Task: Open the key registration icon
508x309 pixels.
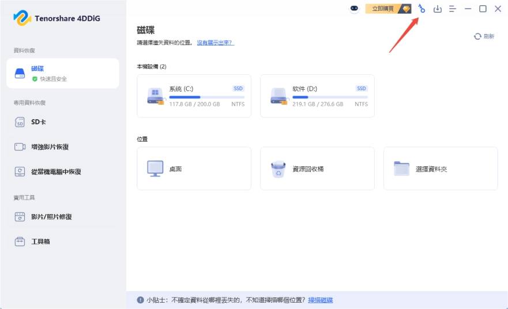Action: click(422, 9)
